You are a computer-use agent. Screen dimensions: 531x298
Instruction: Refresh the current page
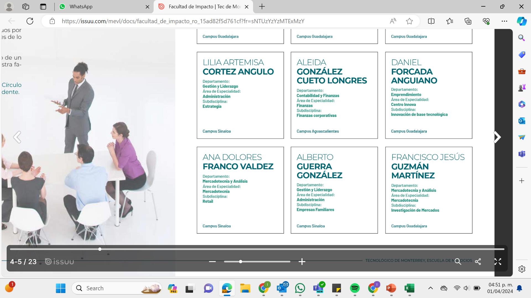coord(30,21)
